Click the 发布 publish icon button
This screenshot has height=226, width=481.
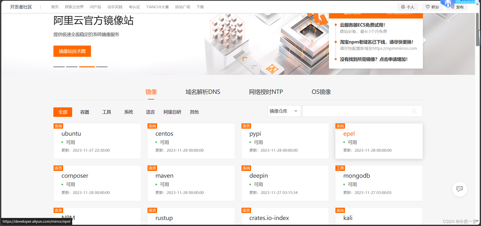pyautogui.click(x=457, y=7)
